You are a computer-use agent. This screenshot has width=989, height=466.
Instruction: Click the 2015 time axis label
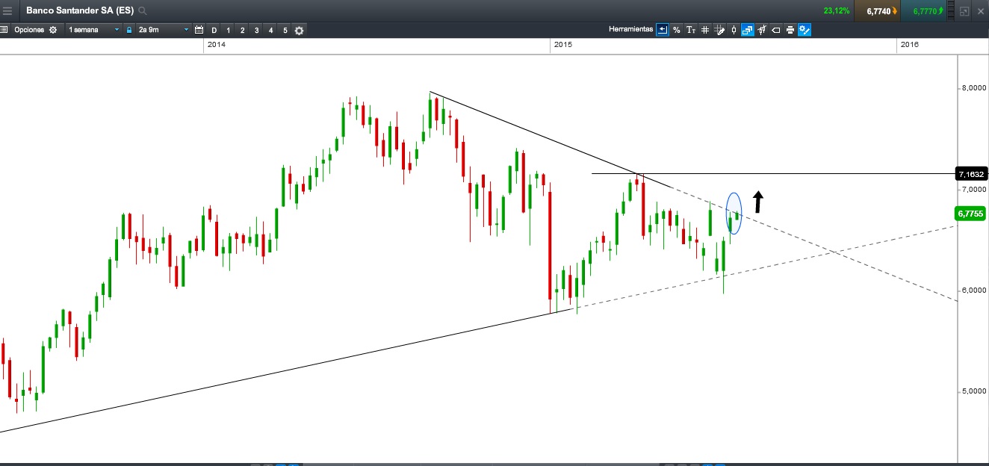(563, 45)
